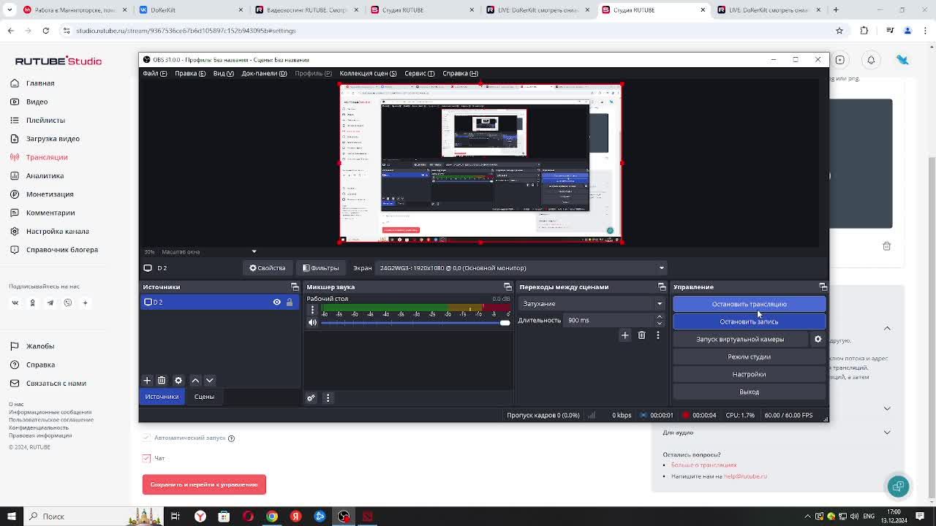Undock the Микшер звука panel
This screenshot has width=936, height=526.
tap(507, 287)
